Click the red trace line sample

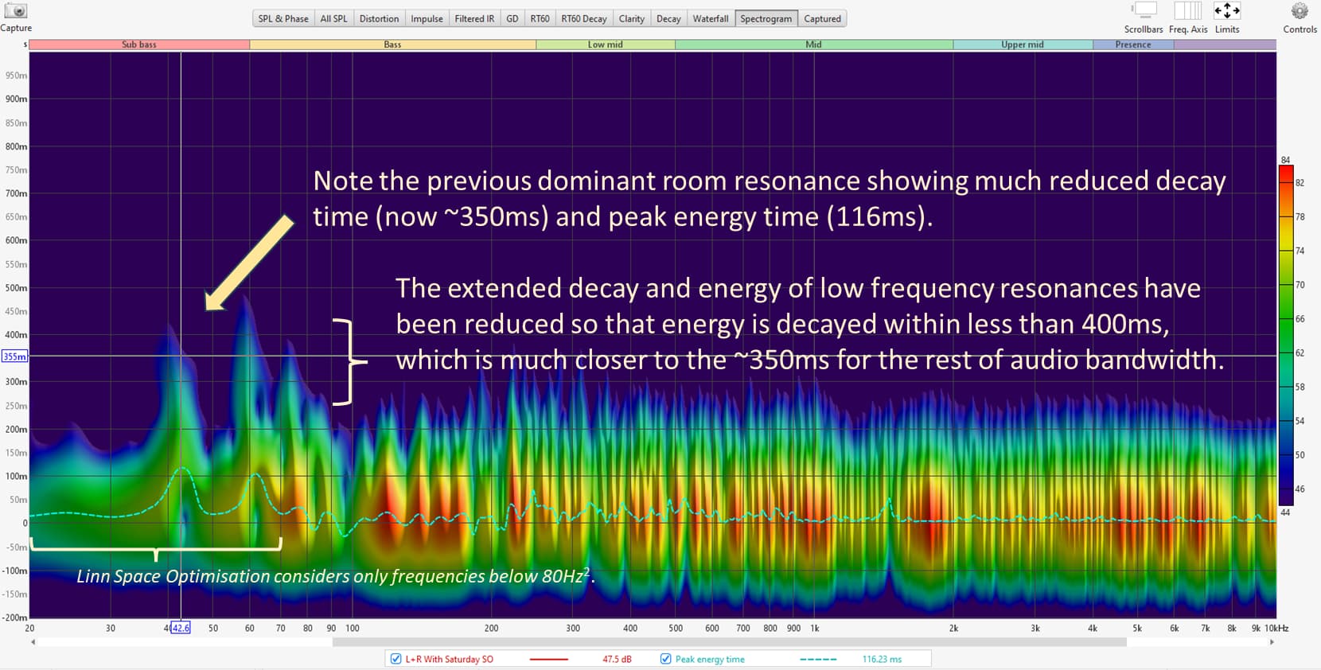pos(548,659)
